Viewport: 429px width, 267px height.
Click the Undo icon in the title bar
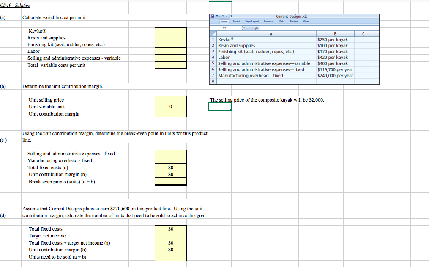[x=217, y=16]
